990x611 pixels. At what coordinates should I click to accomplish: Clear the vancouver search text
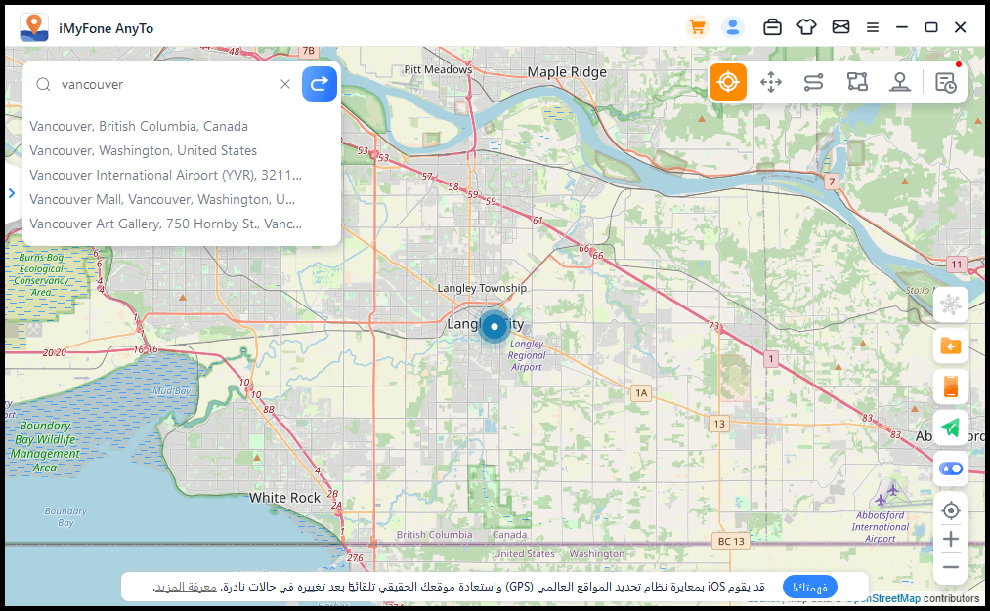285,84
